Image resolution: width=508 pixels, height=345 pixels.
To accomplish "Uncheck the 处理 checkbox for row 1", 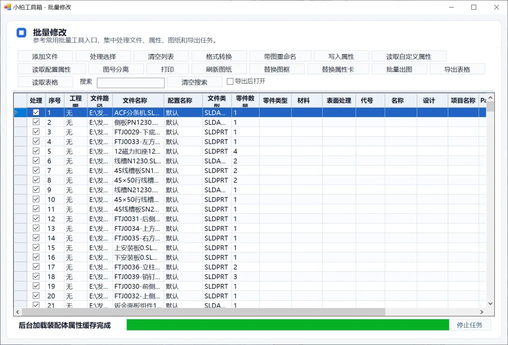I will coord(36,112).
